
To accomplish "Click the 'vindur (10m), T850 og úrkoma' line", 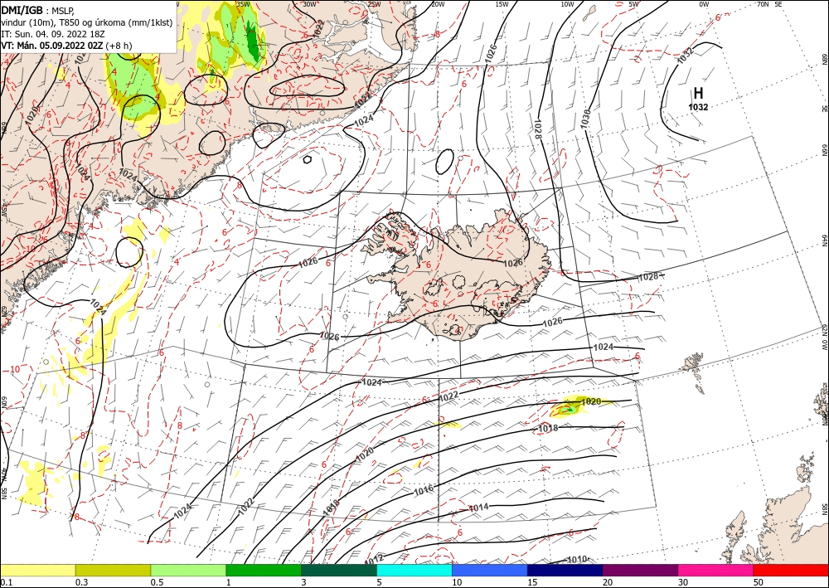I will [87, 22].
